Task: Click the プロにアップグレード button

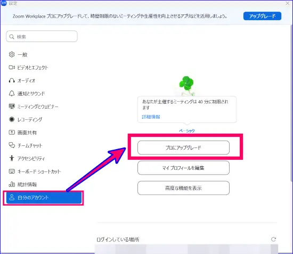Action: [183, 148]
